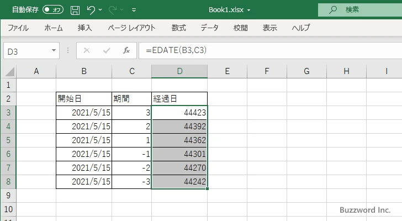Select column D header
Viewport: 402px width, 221px height.
pyautogui.click(x=179, y=71)
